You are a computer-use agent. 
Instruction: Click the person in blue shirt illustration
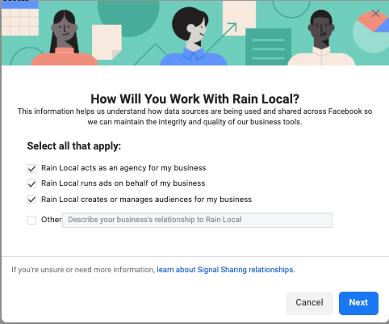point(193,36)
